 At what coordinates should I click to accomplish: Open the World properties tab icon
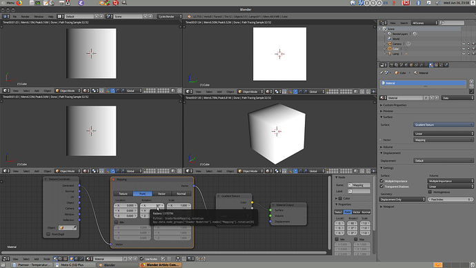click(406, 65)
